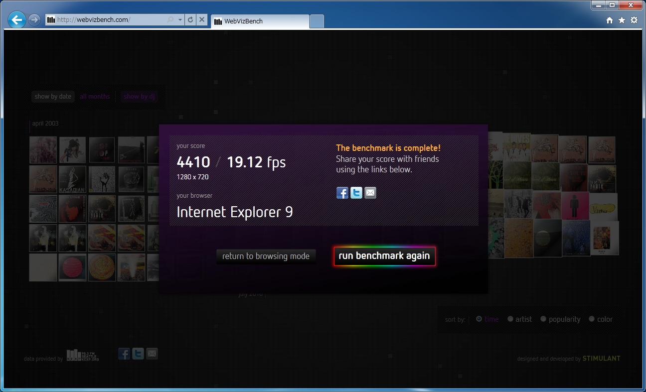Go to the browser Home page icon
Image resolution: width=646 pixels, height=392 pixels.
point(609,20)
